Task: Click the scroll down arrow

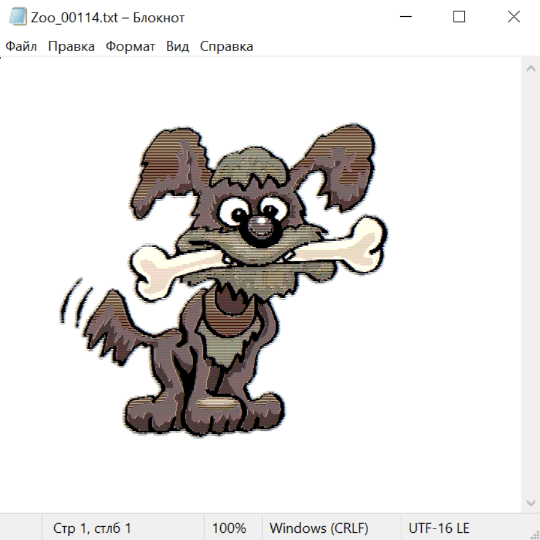Action: tap(530, 502)
